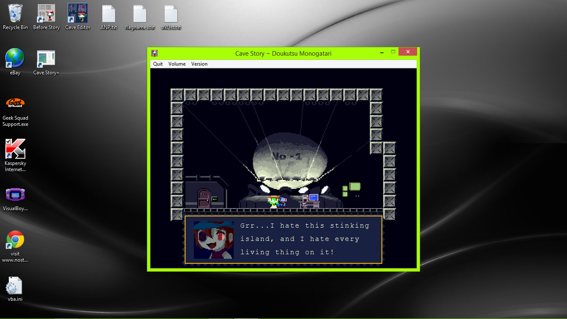Select the flagnames.txt file icon
Screen dimensions: 567x319
coord(140,17)
